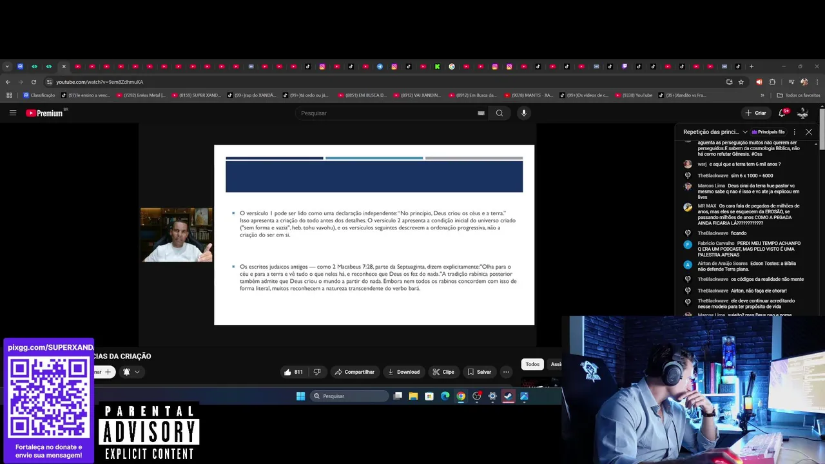The height and width of the screenshot is (464, 825).
Task: Switch to Steam on the taskbar
Action: 509,396
